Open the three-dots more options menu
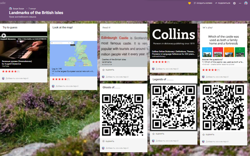The height and width of the screenshot is (156, 250). tap(240, 3)
